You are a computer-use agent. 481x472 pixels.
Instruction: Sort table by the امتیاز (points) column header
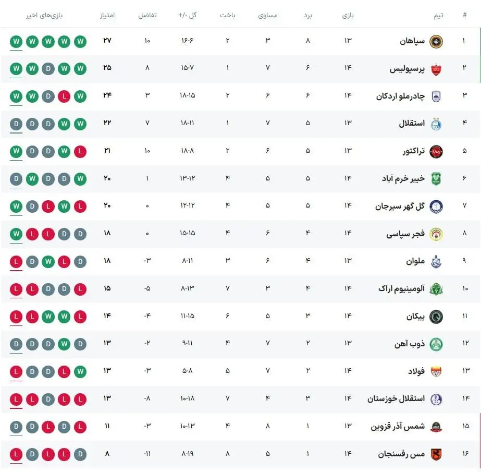(x=107, y=15)
